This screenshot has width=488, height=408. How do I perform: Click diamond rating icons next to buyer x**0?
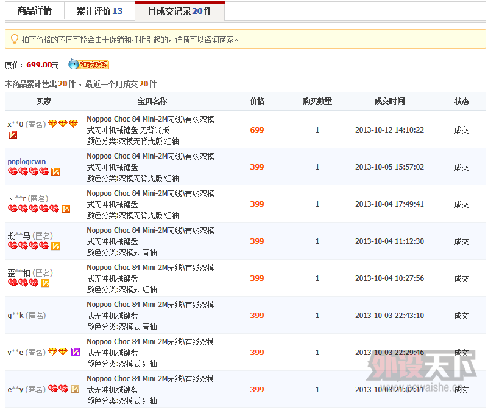click(63, 123)
